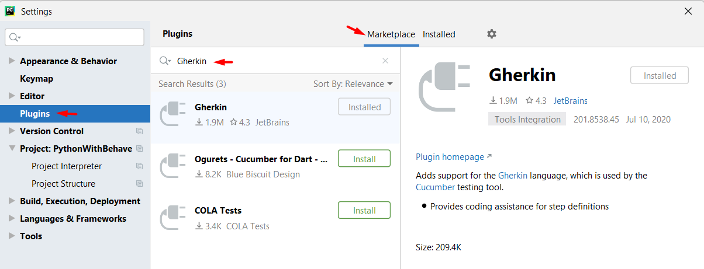Image resolution: width=704 pixels, height=269 pixels.
Task: Click the Search Results (3) label
Action: click(192, 84)
